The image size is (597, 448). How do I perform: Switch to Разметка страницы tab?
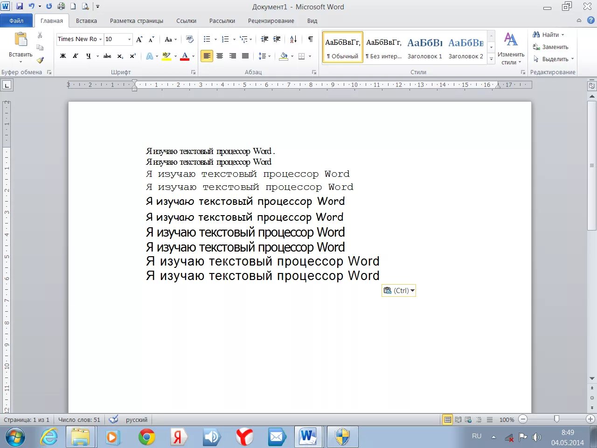click(137, 21)
